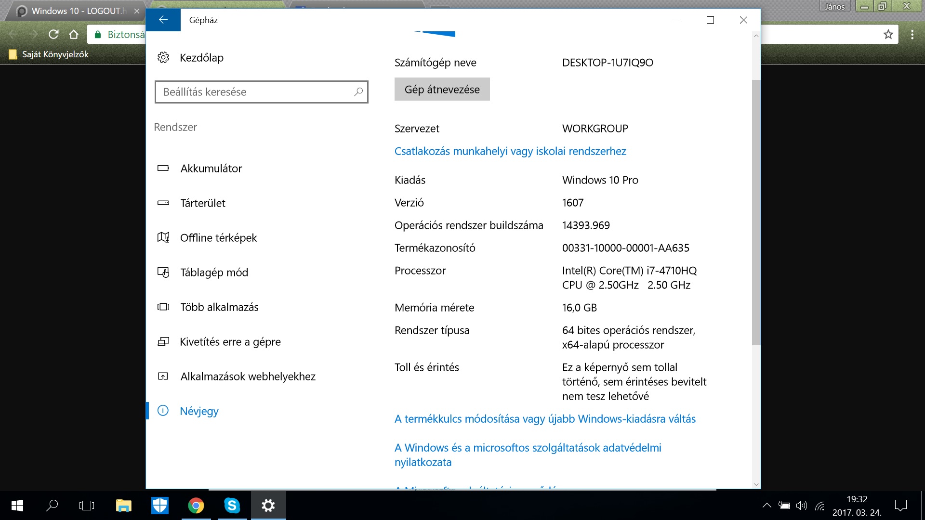Click the Settings gear on the taskbar
The height and width of the screenshot is (520, 925).
pos(268,506)
